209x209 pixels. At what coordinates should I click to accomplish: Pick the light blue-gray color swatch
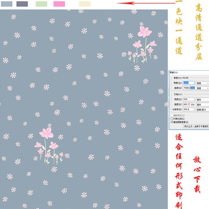(x=6, y=4)
